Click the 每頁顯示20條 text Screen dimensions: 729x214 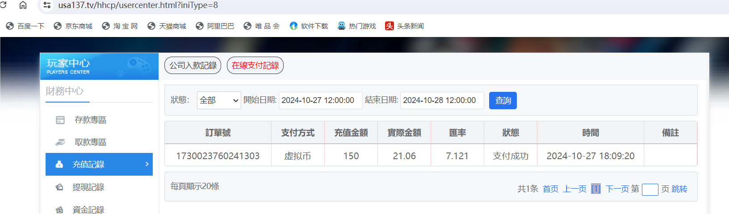(195, 186)
